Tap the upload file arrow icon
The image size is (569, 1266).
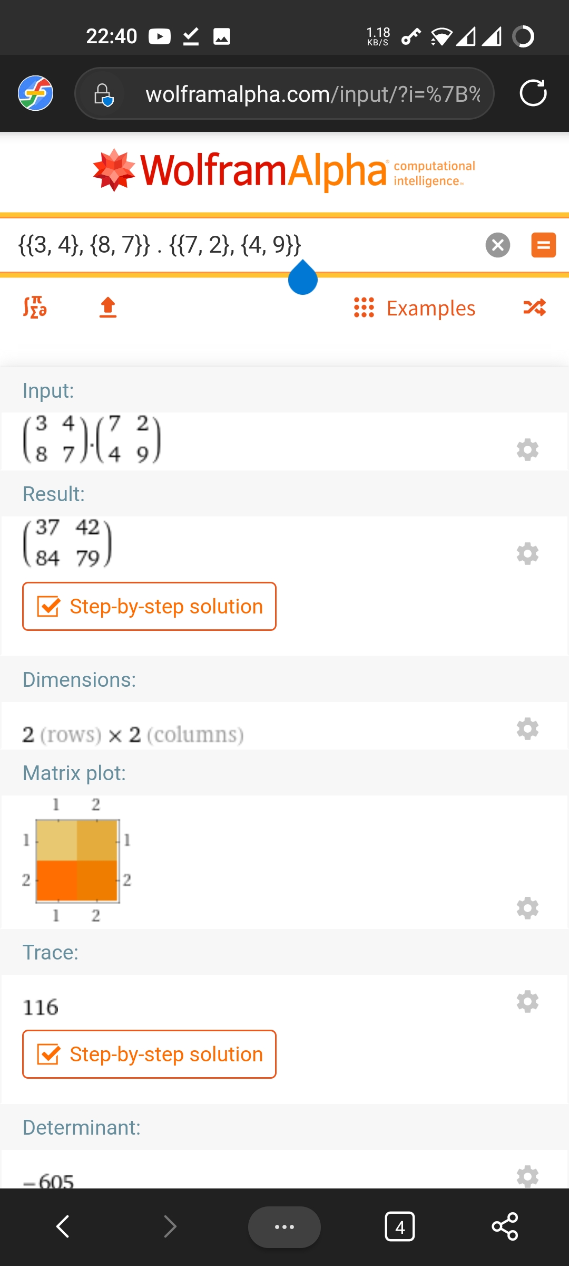[108, 307]
